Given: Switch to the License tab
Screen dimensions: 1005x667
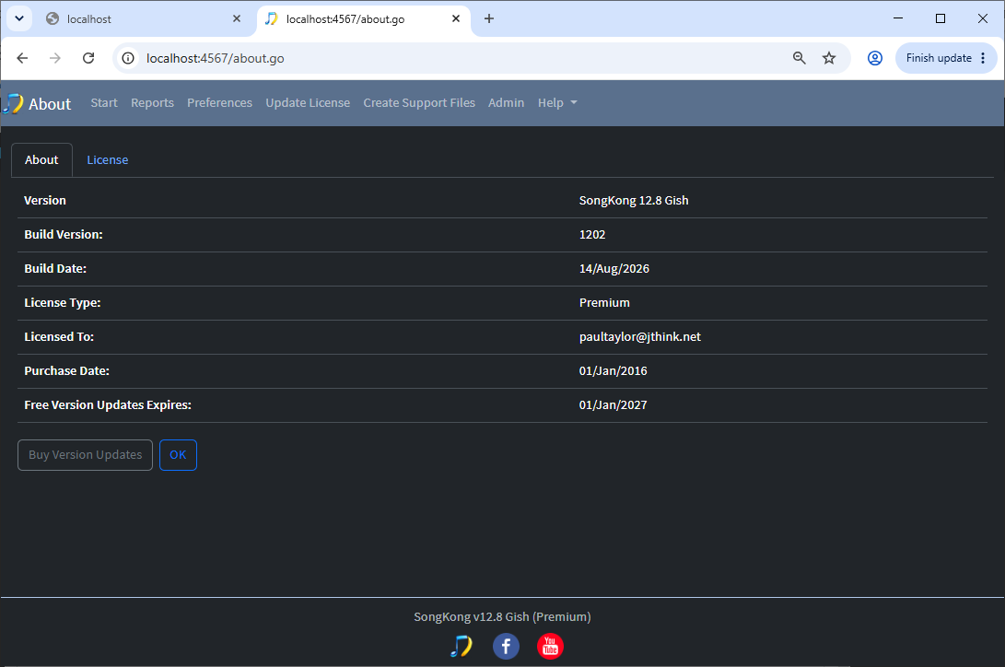Looking at the screenshot, I should pyautogui.click(x=108, y=159).
